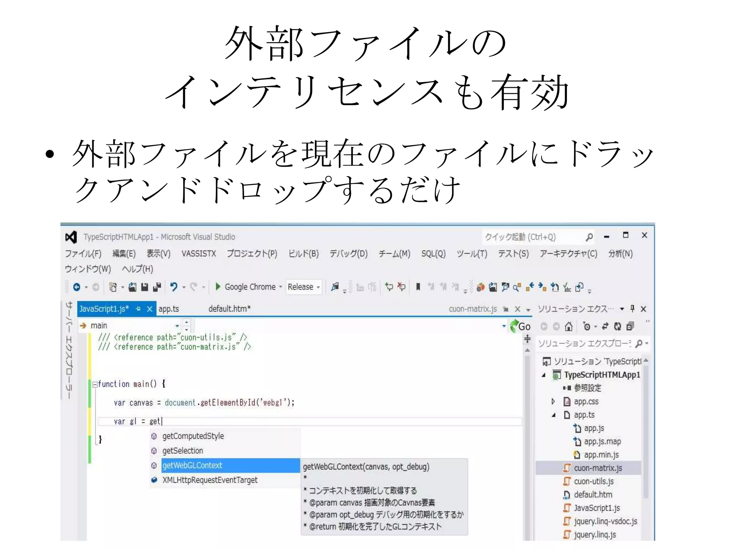
Task: Open the Solution Explorer window options dropdown
Action: tap(622, 309)
